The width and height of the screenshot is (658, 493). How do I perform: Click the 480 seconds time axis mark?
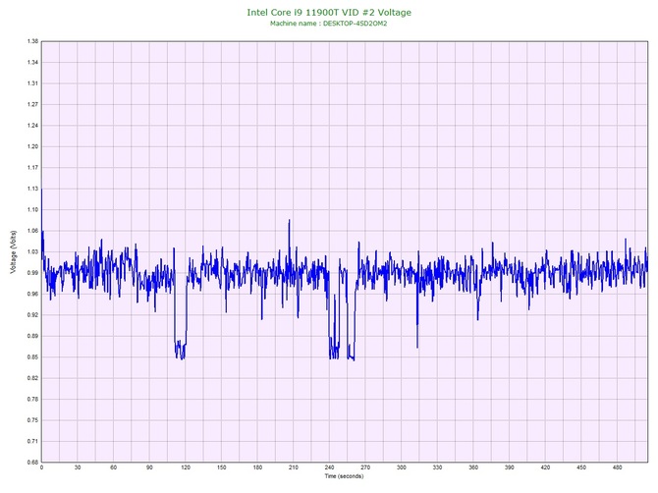coord(618,467)
